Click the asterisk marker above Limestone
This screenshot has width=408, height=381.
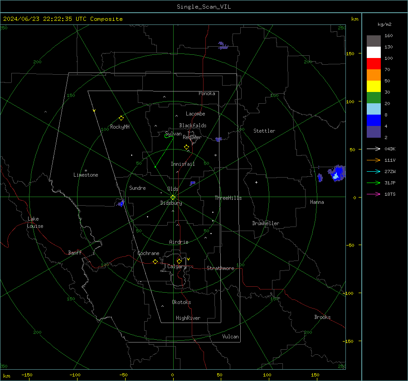coord(86,171)
